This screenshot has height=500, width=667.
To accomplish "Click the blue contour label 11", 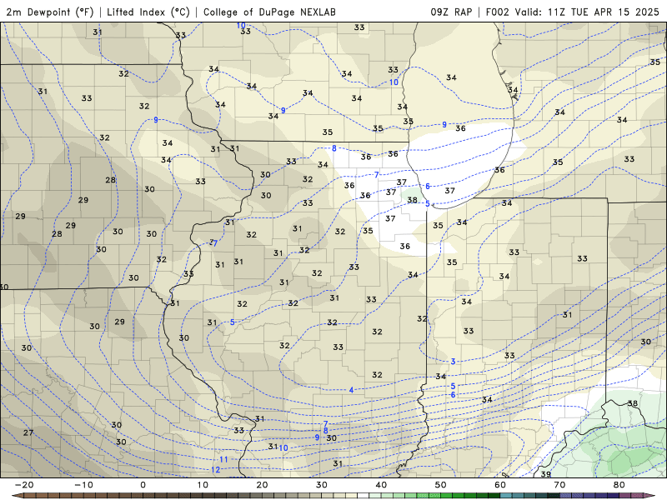I will coord(223,460).
